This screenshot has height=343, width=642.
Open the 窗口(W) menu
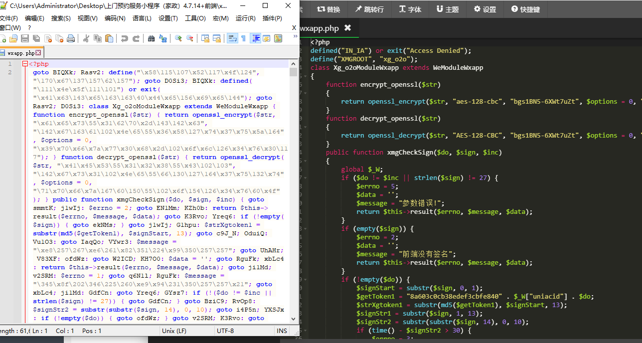click(9, 27)
